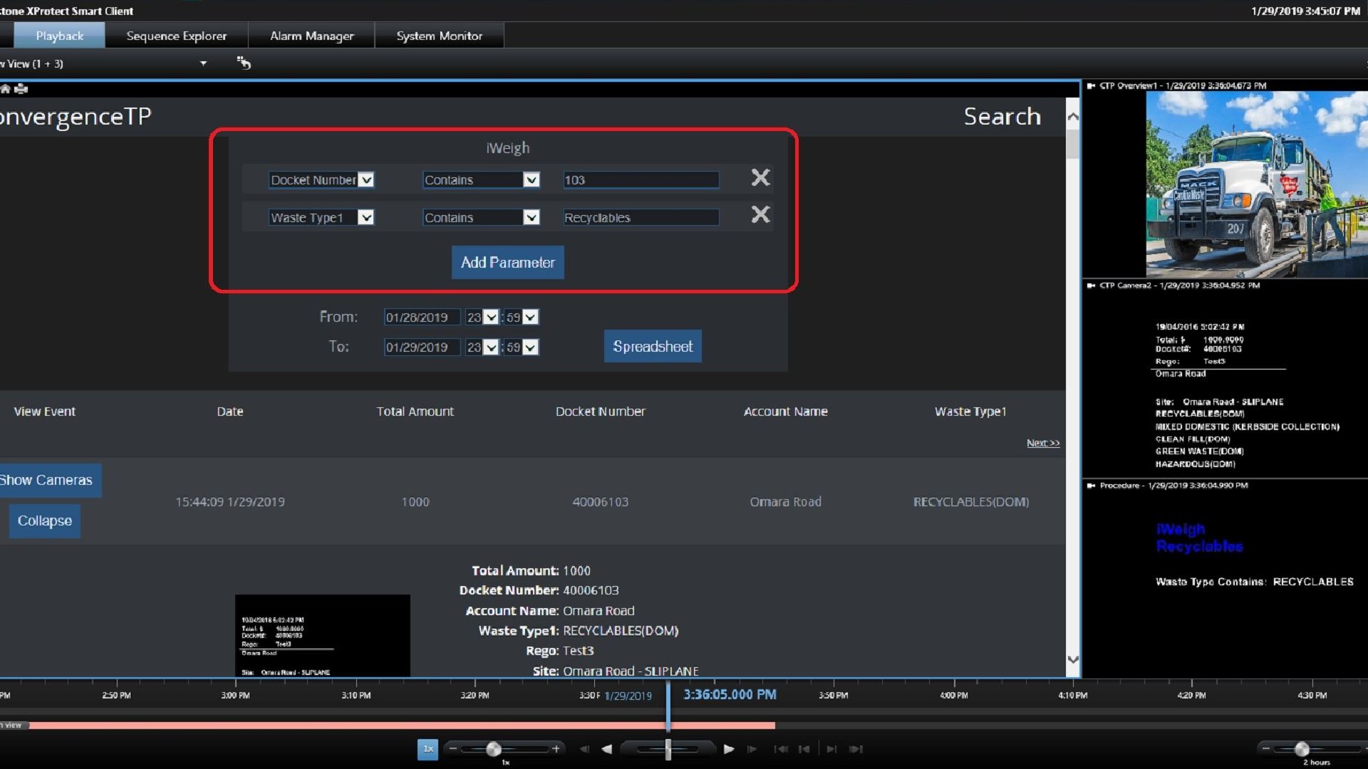This screenshot has width=1368, height=769.
Task: Expand the Contains operator dropdown for Docket Number
Action: [x=531, y=180]
